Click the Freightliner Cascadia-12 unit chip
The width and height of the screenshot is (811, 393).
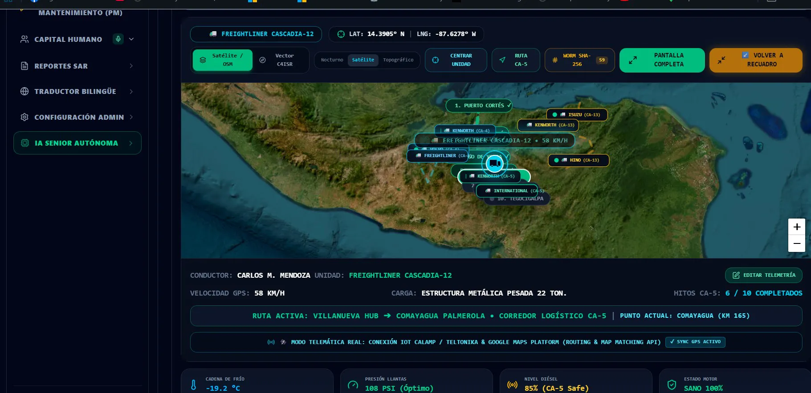[256, 34]
